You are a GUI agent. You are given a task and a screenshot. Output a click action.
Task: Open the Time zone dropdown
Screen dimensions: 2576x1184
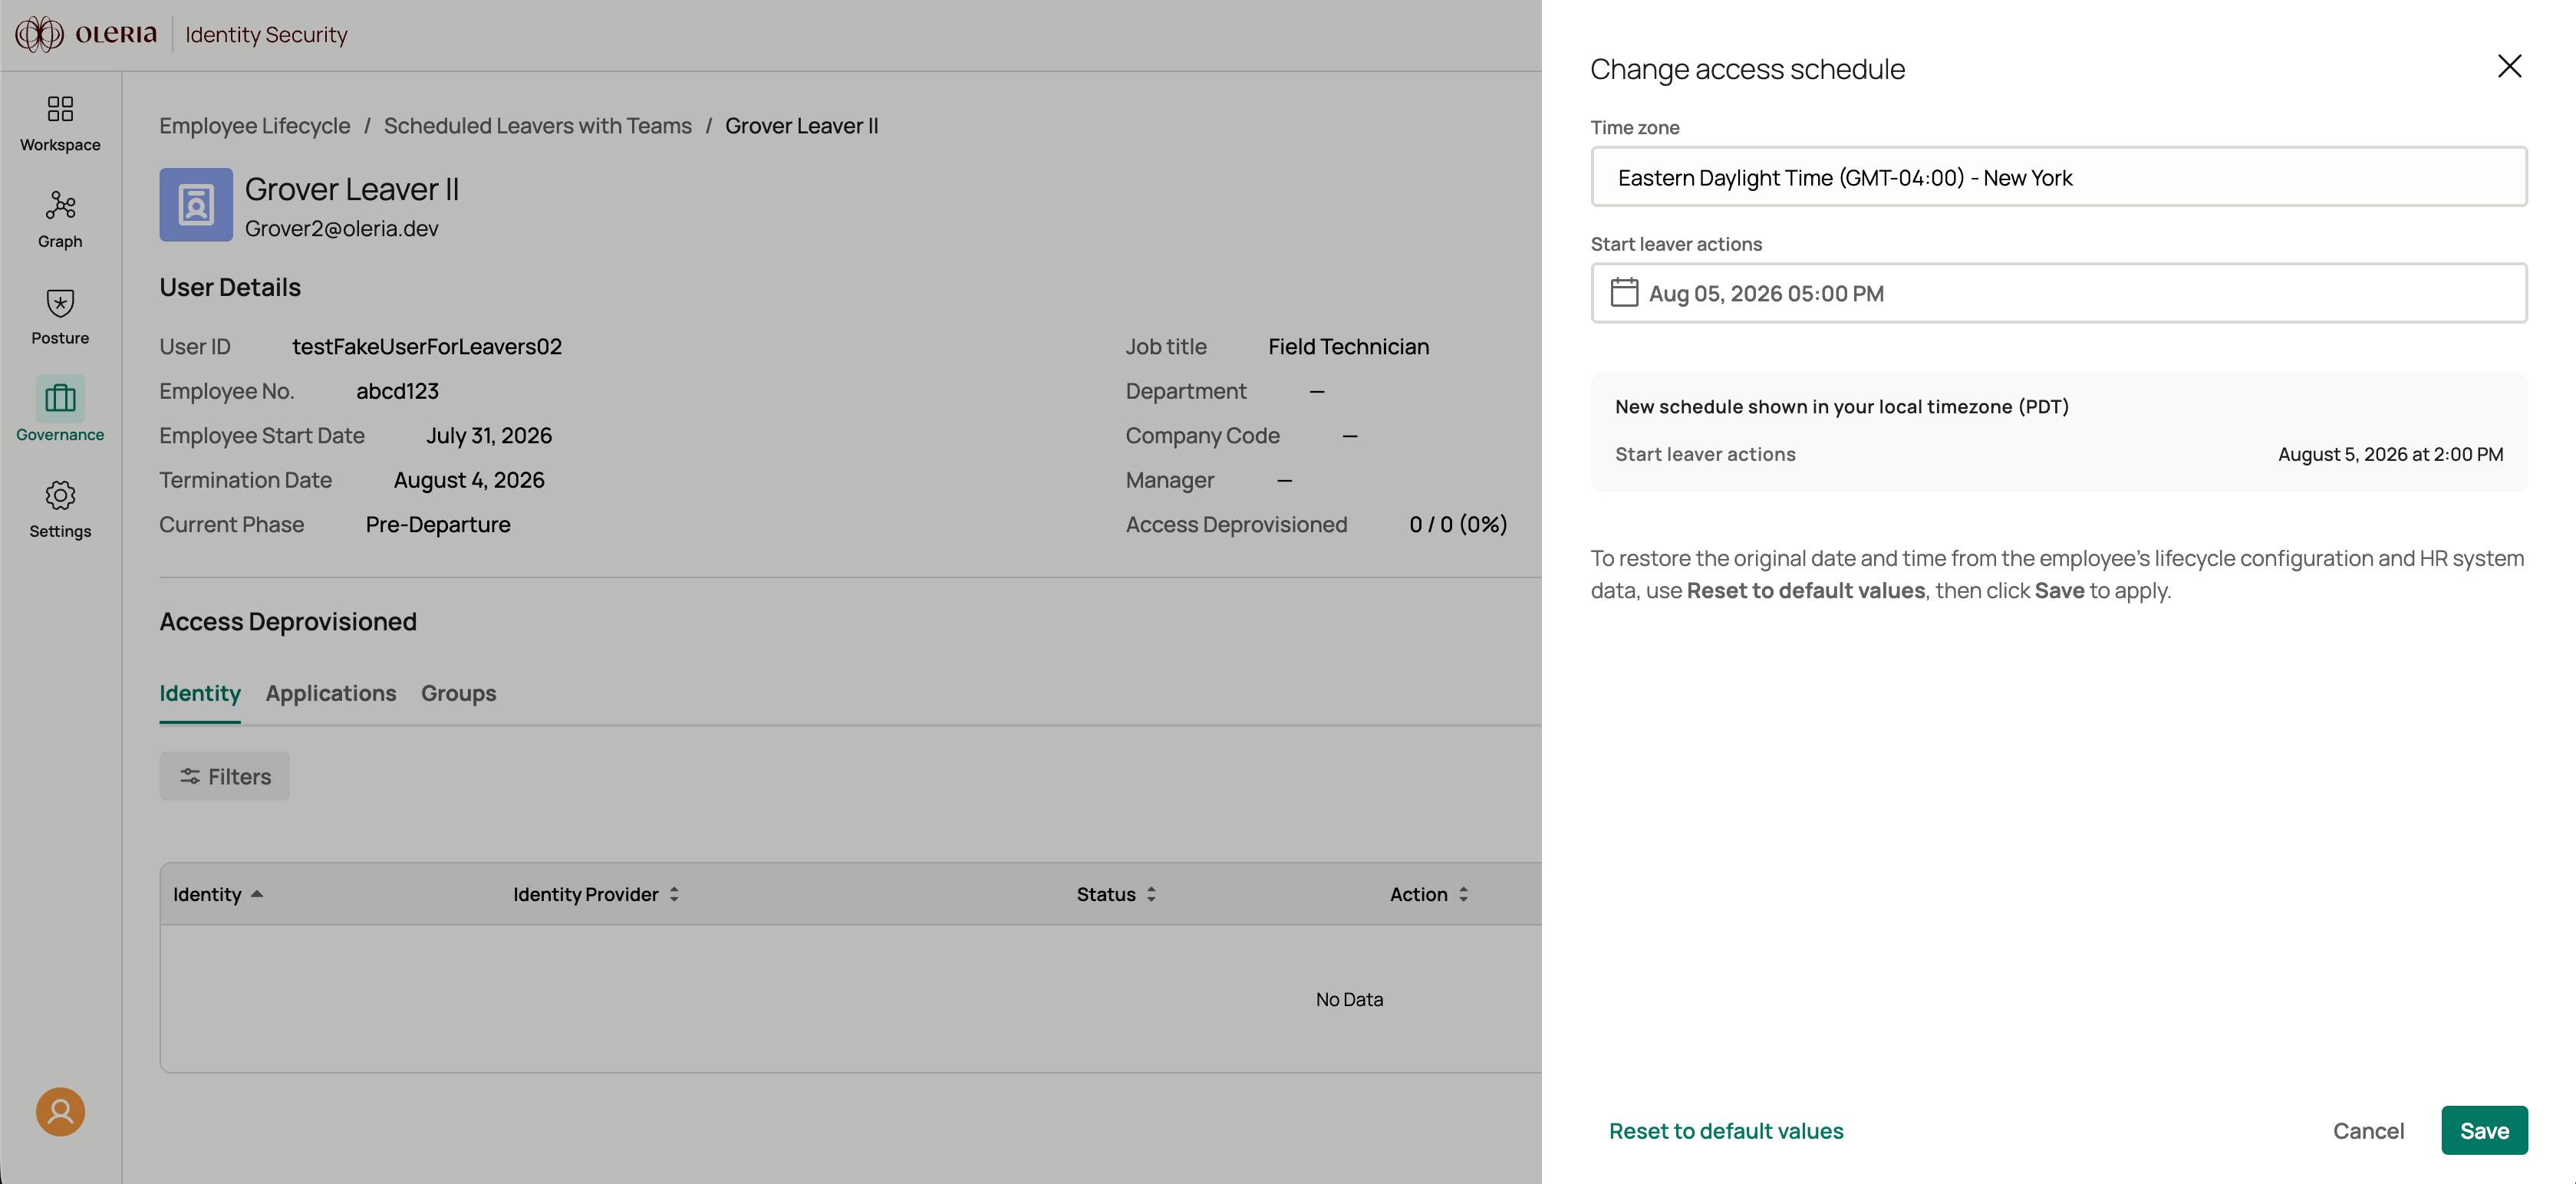point(2058,177)
